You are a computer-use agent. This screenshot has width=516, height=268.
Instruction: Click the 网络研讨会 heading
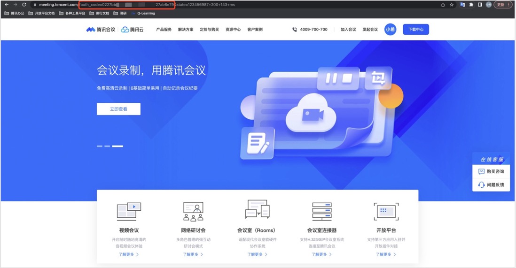tap(193, 230)
